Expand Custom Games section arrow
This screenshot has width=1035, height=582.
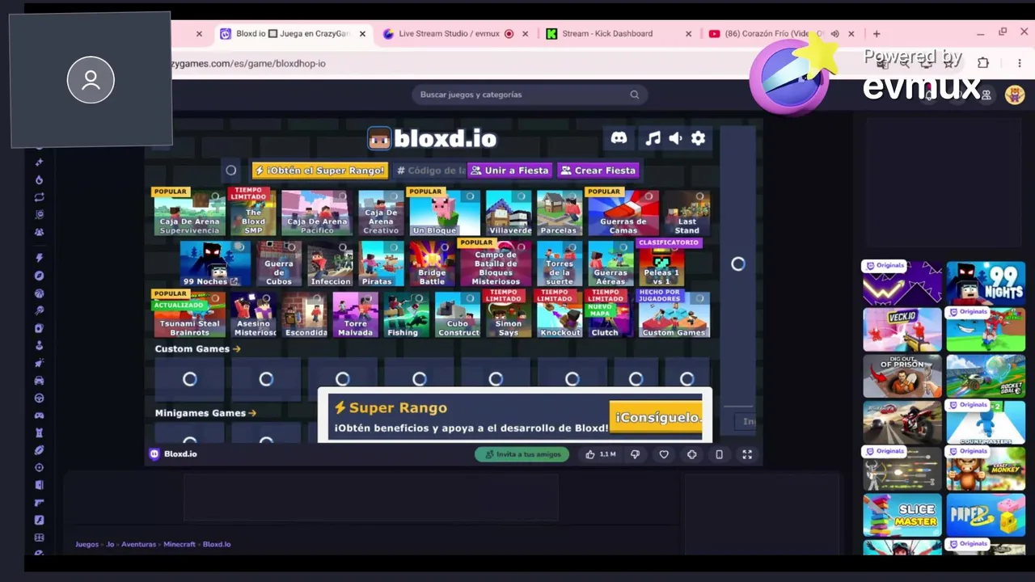coord(236,349)
